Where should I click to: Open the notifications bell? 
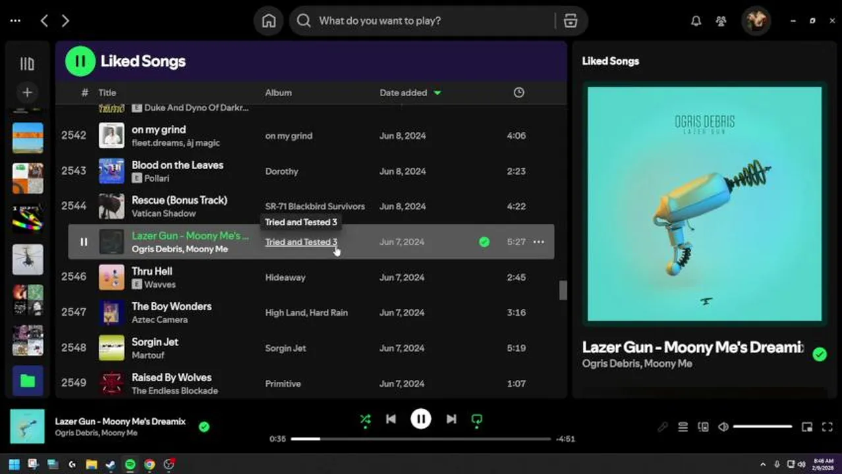point(696,21)
